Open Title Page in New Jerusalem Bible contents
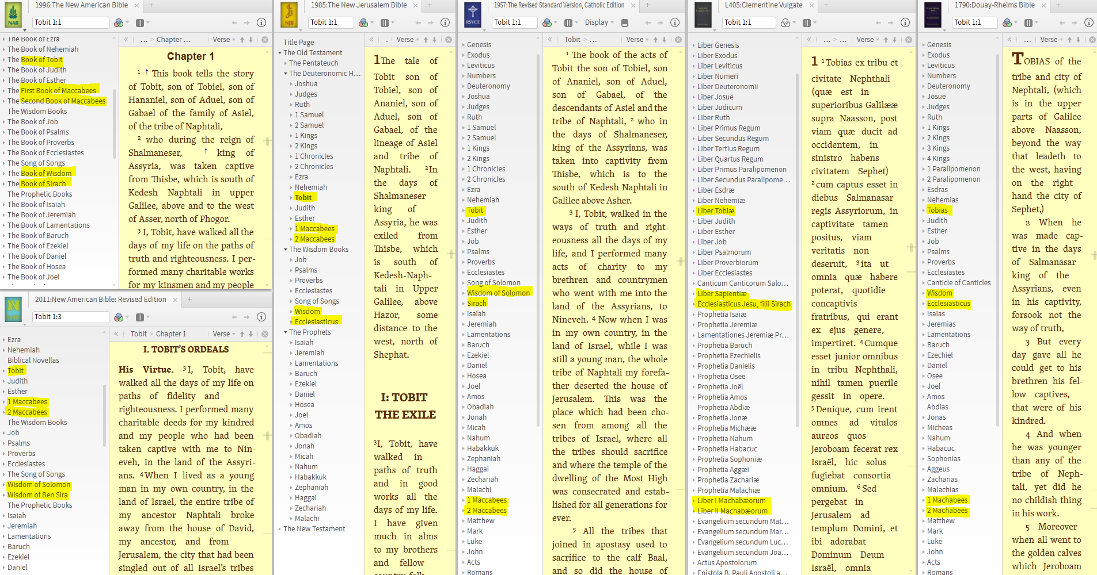 coord(298,43)
